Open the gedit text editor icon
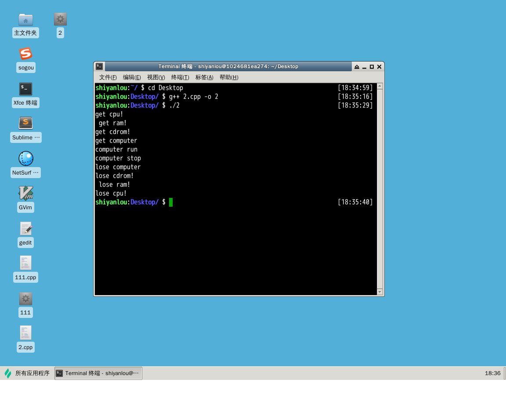506x394 pixels. click(x=25, y=229)
